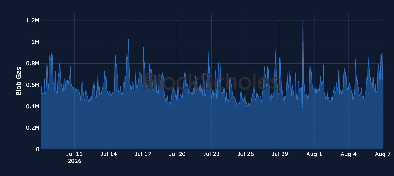This screenshot has width=394, height=176.
Task: Select the 0.6M y-axis tick label
Action: (32, 85)
